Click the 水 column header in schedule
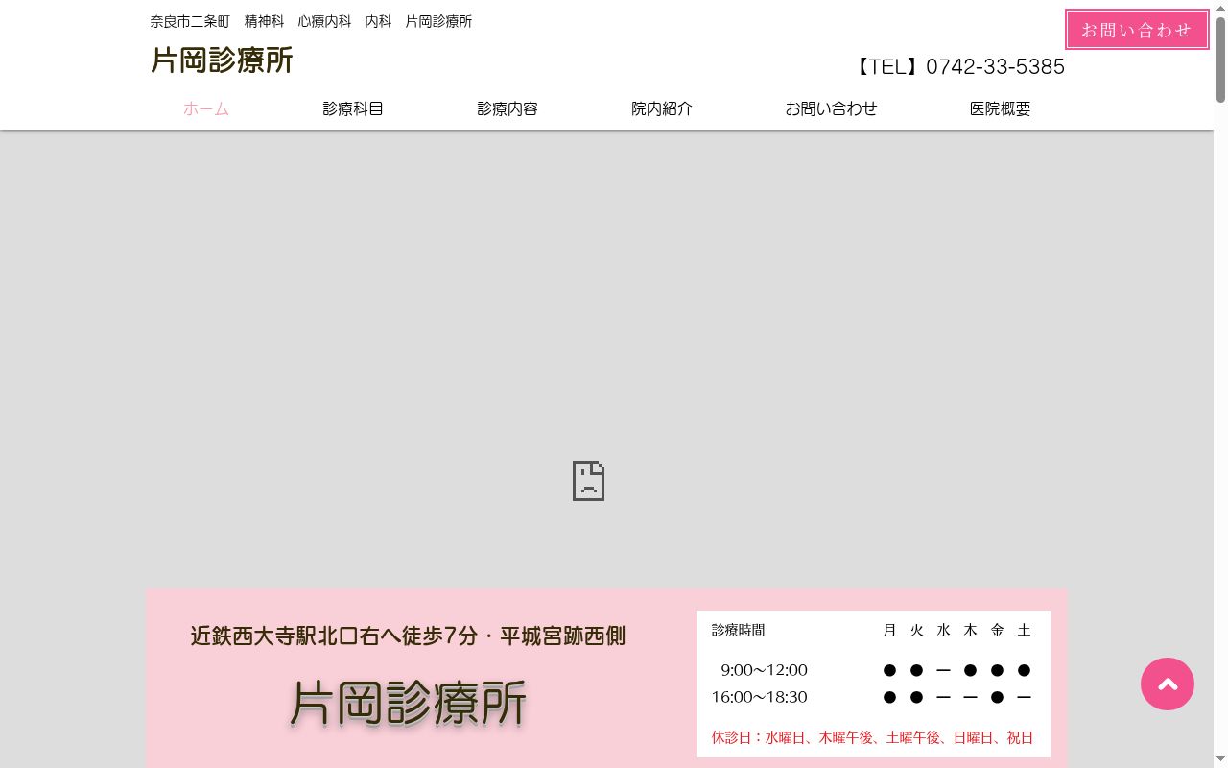Image resolution: width=1228 pixels, height=768 pixels. 943,631
